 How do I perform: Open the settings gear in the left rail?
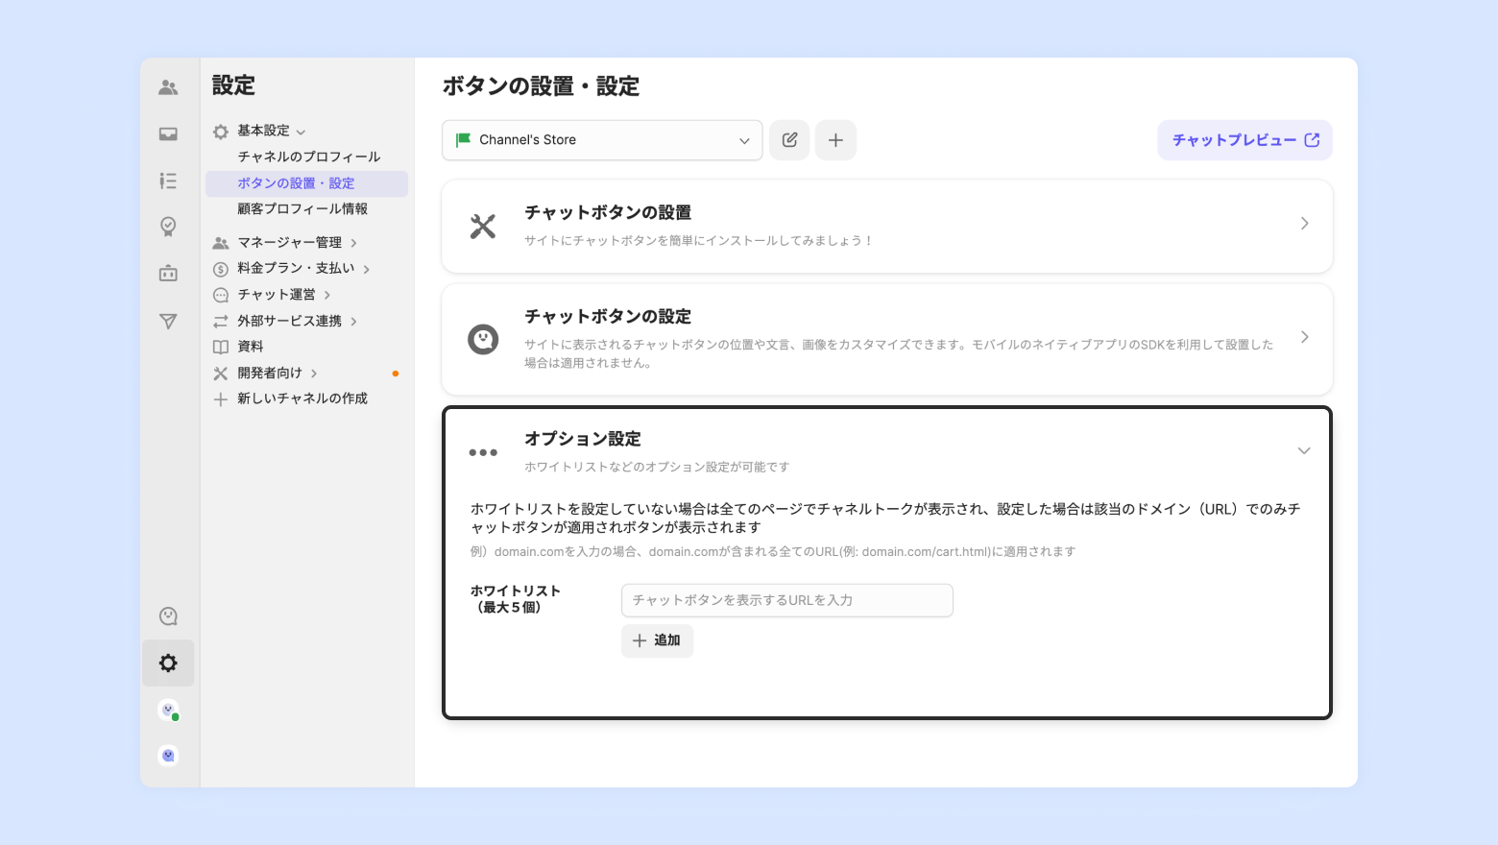pyautogui.click(x=168, y=664)
